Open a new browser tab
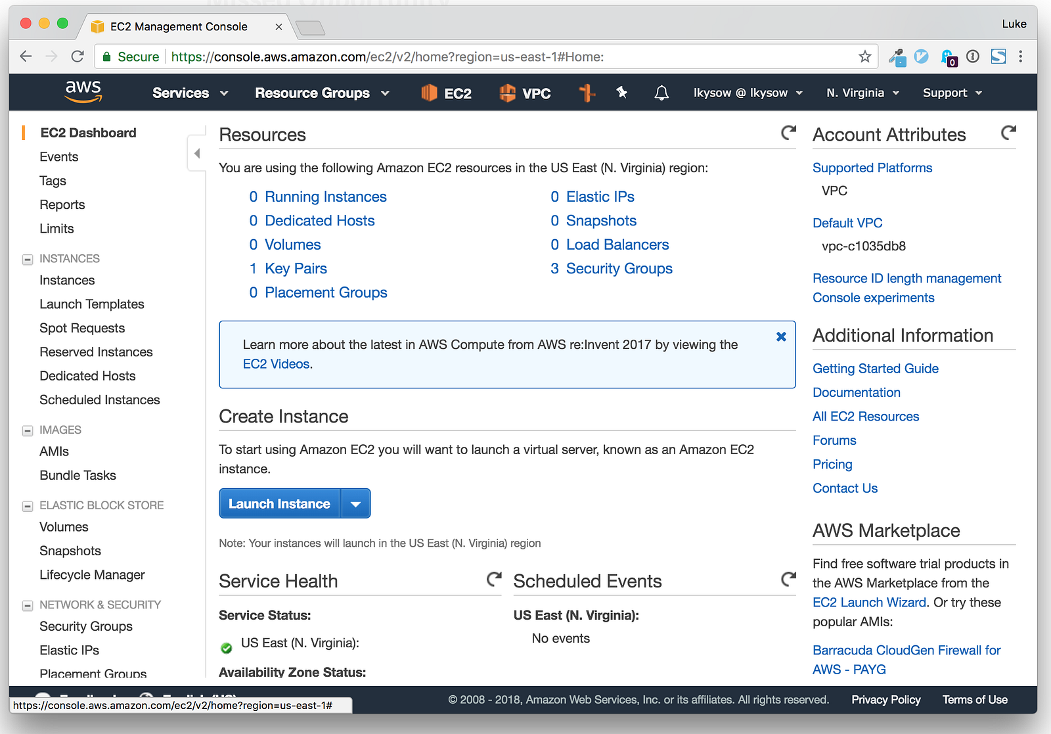Screen dimensions: 1051x734 coord(309,28)
